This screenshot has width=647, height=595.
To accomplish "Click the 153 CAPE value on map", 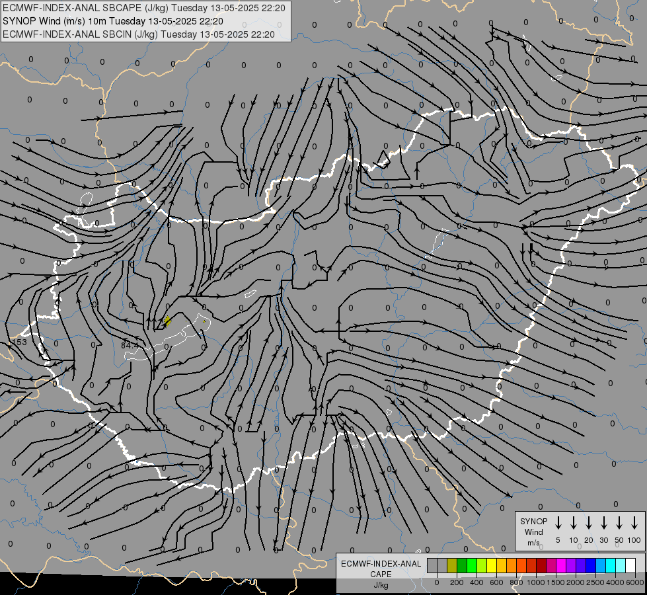I will click(x=19, y=342).
